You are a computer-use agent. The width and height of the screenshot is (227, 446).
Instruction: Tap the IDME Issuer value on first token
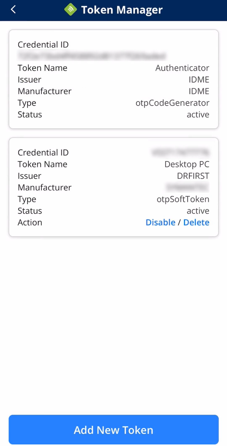point(199,79)
